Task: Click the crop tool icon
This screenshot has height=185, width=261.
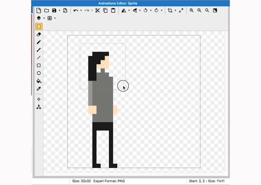Action: 170,11
